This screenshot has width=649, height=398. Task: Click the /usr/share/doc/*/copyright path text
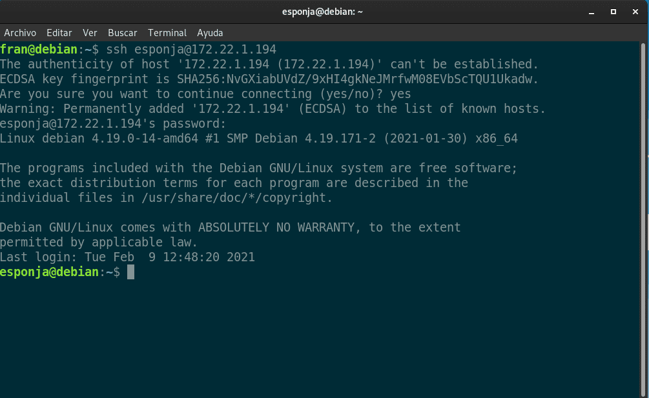click(x=237, y=198)
